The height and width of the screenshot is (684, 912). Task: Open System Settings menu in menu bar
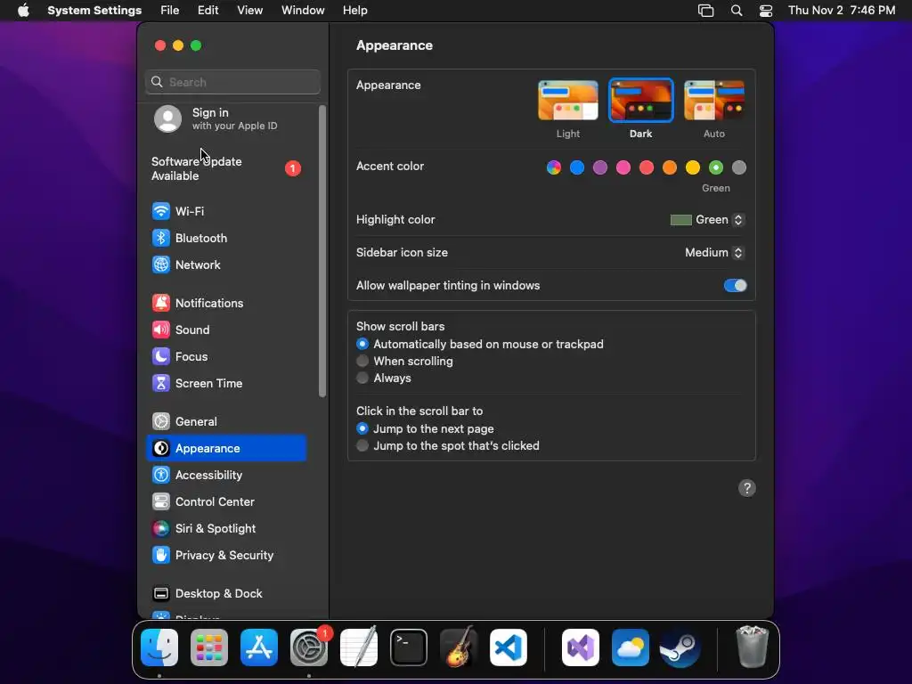[94, 11]
